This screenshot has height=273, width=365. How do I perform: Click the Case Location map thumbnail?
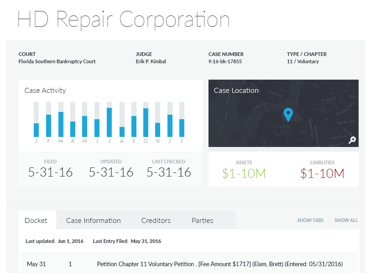pyautogui.click(x=283, y=113)
